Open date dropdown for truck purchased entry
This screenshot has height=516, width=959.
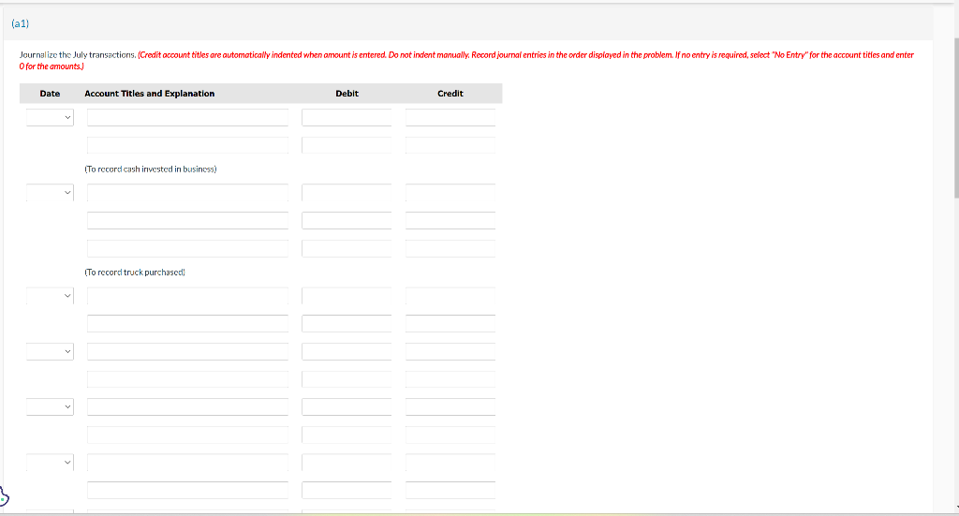coord(50,193)
